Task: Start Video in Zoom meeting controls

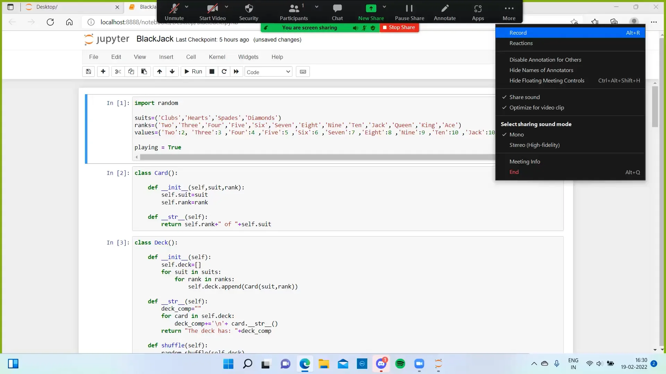Action: (212, 12)
